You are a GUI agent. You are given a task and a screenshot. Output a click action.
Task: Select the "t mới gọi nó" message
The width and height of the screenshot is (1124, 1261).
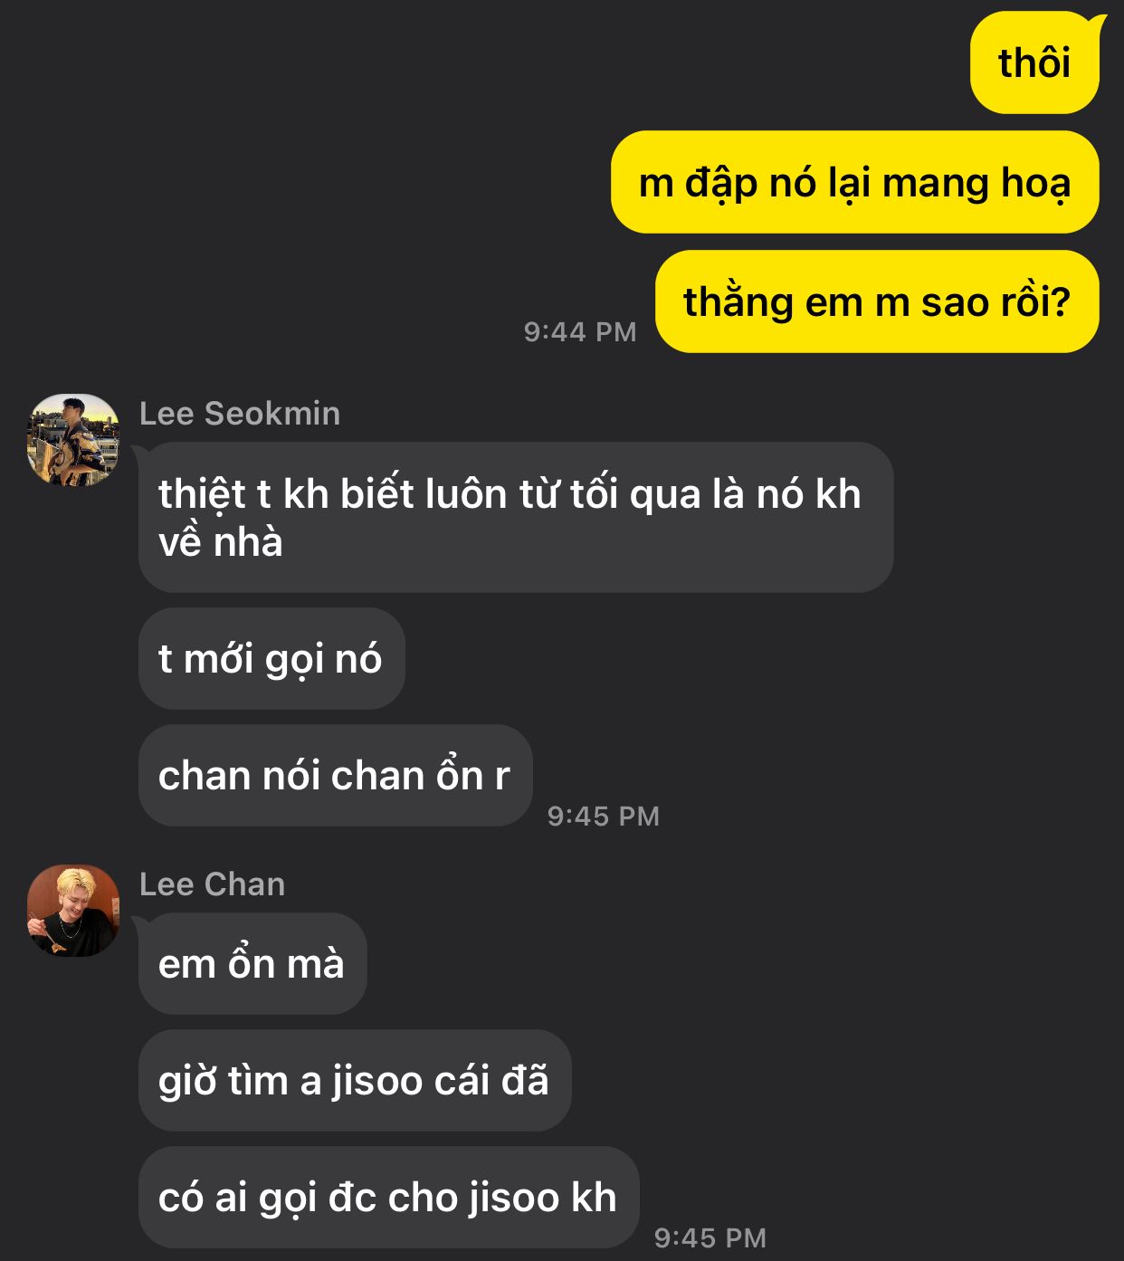[x=271, y=658]
